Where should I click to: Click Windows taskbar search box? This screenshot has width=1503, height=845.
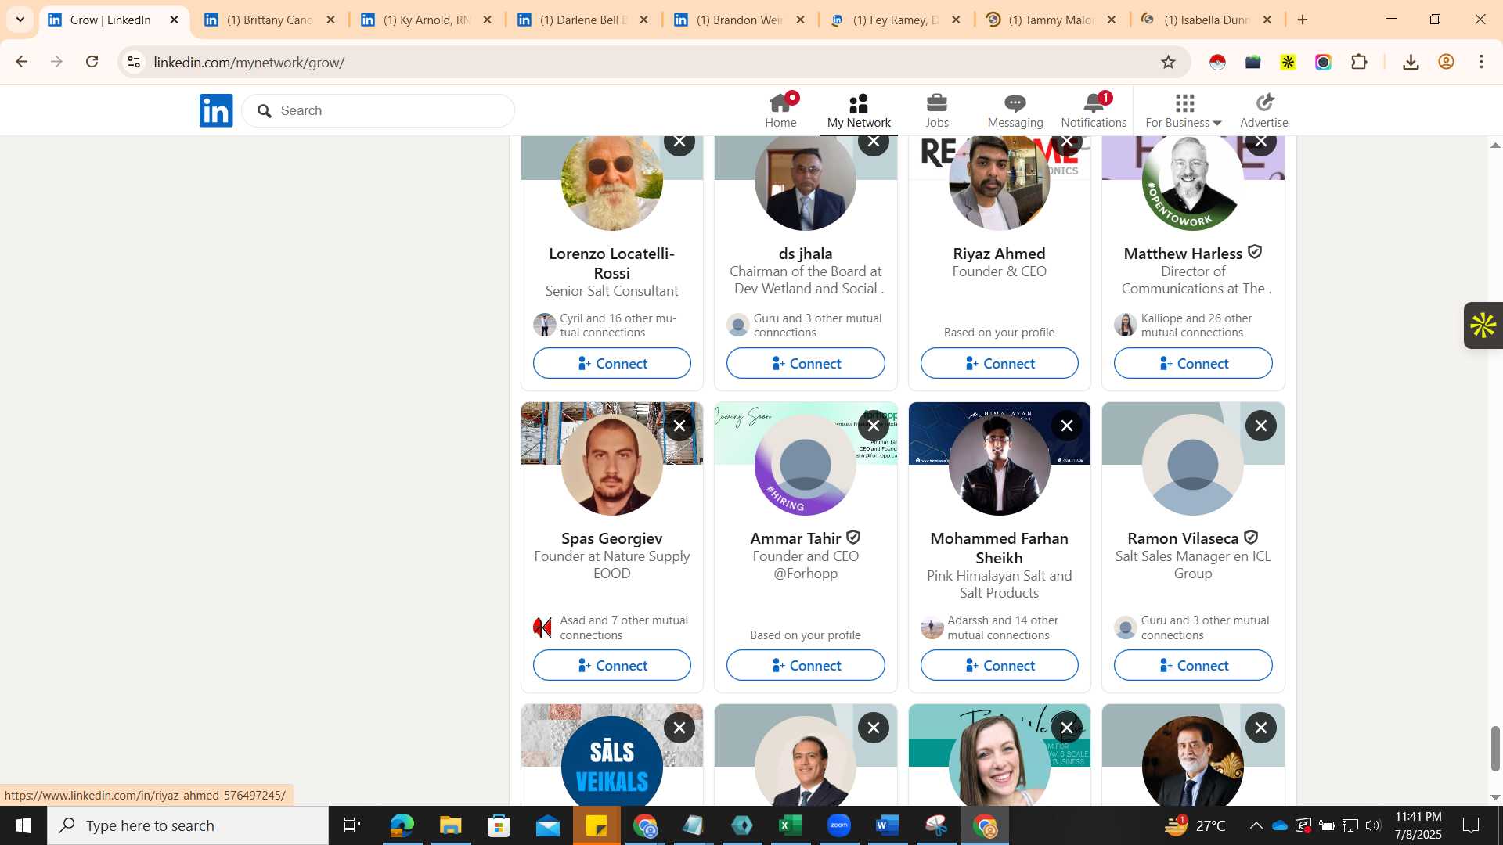point(188,825)
